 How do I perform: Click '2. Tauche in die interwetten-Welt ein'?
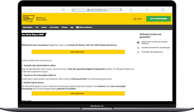tap(39, 75)
